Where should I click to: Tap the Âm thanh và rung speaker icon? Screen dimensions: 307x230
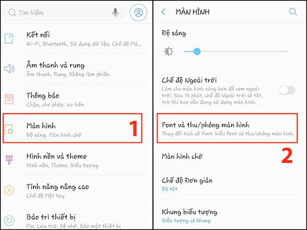coord(9,69)
